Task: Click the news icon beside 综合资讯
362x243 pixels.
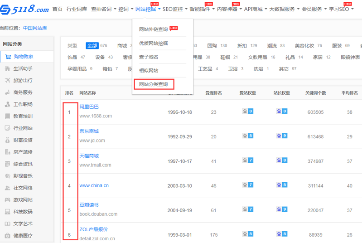Action: 8,164
